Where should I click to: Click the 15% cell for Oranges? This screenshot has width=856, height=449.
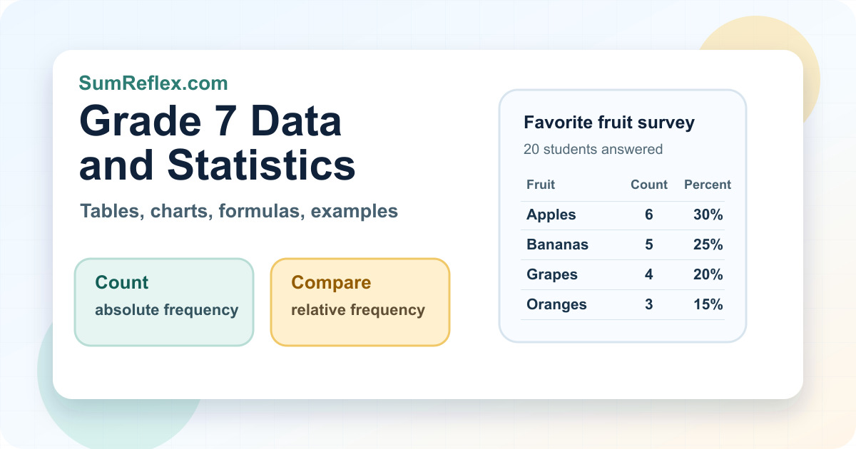[708, 304]
